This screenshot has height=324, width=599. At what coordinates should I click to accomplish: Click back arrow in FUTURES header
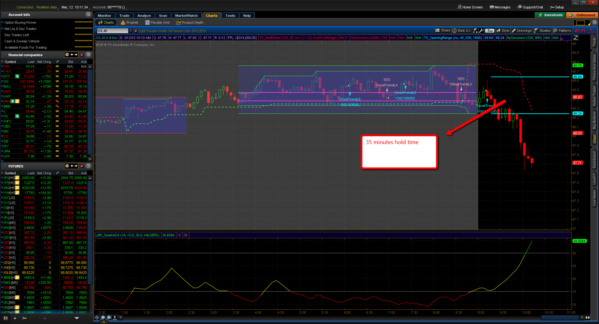[72, 166]
